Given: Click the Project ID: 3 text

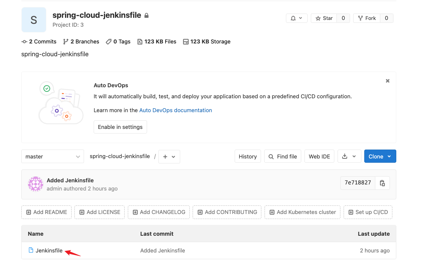Looking at the screenshot, I should point(68,25).
